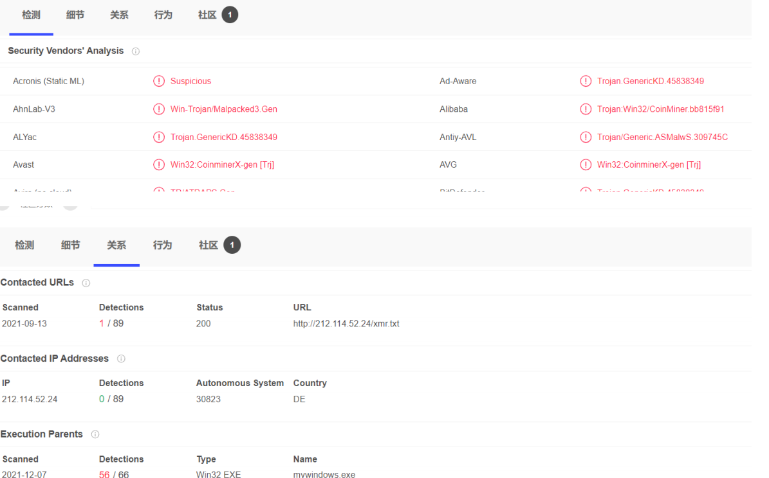Switch to 细节 tab in lower panel
769x478 pixels.
[71, 245]
